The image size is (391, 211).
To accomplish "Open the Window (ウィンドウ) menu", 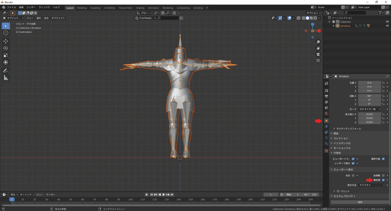I will 44,7.
